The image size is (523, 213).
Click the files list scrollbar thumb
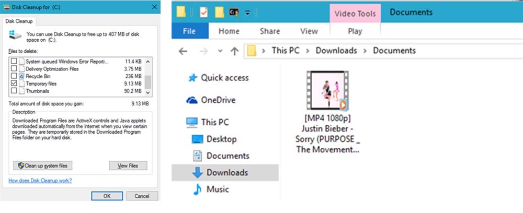point(148,81)
